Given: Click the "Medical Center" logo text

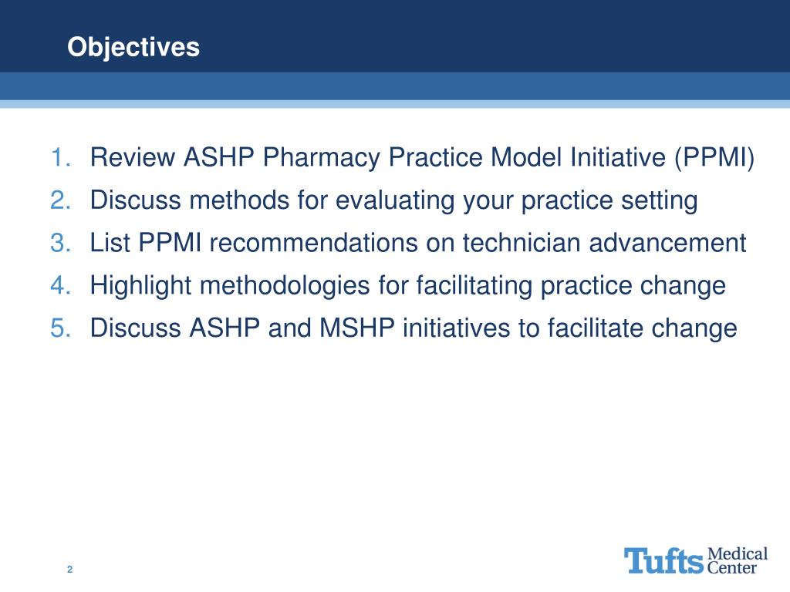Looking at the screenshot, I should click(738, 561).
